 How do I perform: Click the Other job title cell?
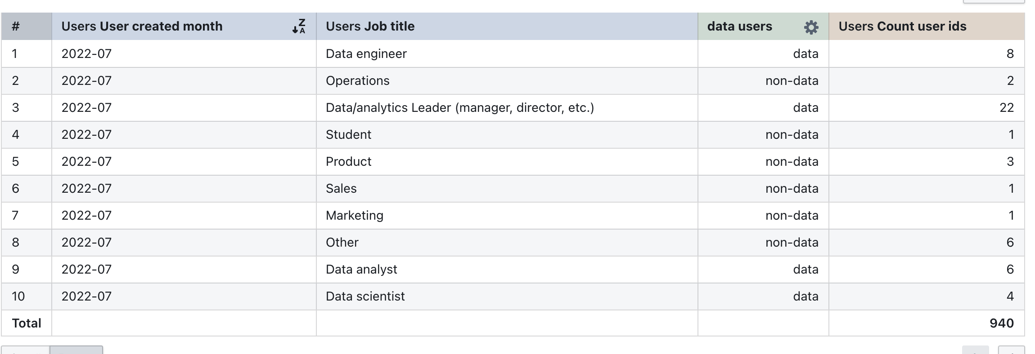pos(342,243)
